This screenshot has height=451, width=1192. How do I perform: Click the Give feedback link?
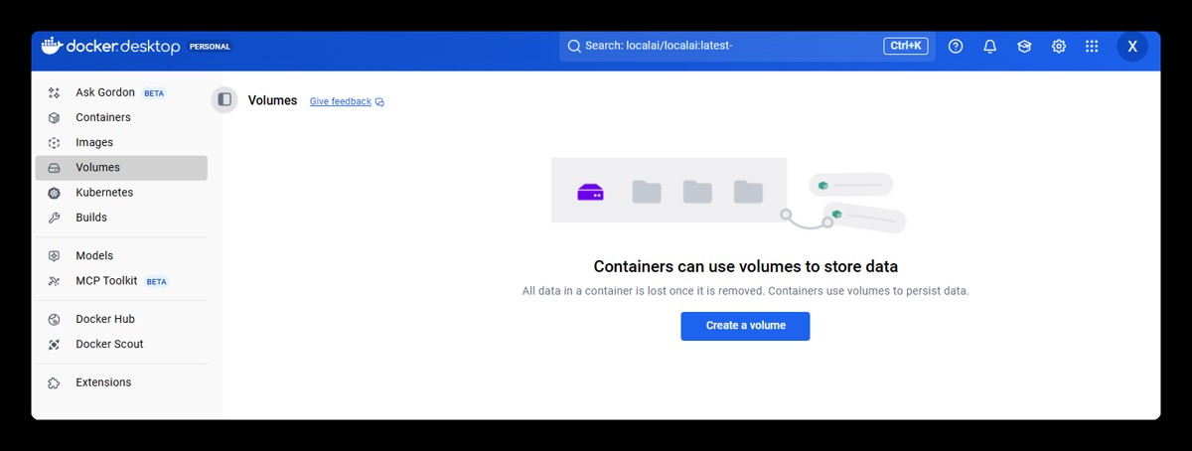pos(341,101)
